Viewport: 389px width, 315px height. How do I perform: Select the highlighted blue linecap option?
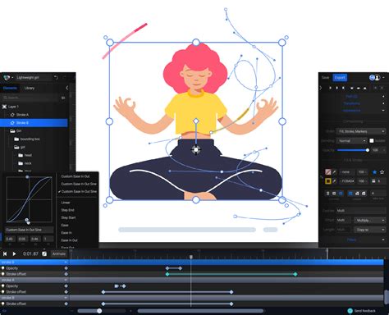tap(341, 194)
